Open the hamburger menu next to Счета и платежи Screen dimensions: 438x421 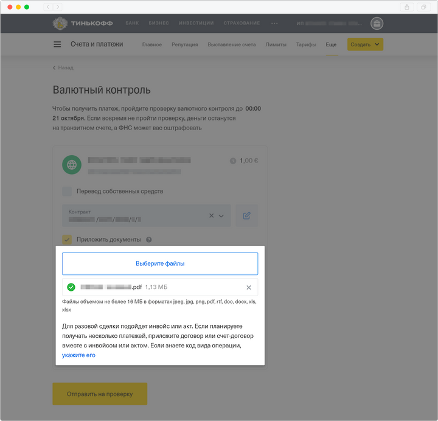pos(57,44)
